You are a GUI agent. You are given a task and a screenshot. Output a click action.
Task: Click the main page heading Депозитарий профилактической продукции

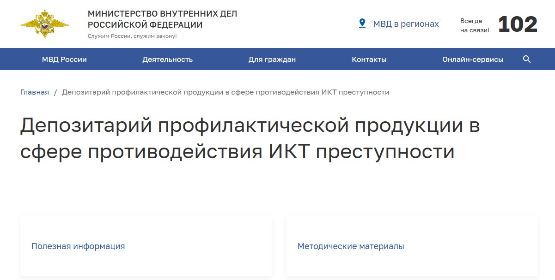pyautogui.click(x=250, y=139)
